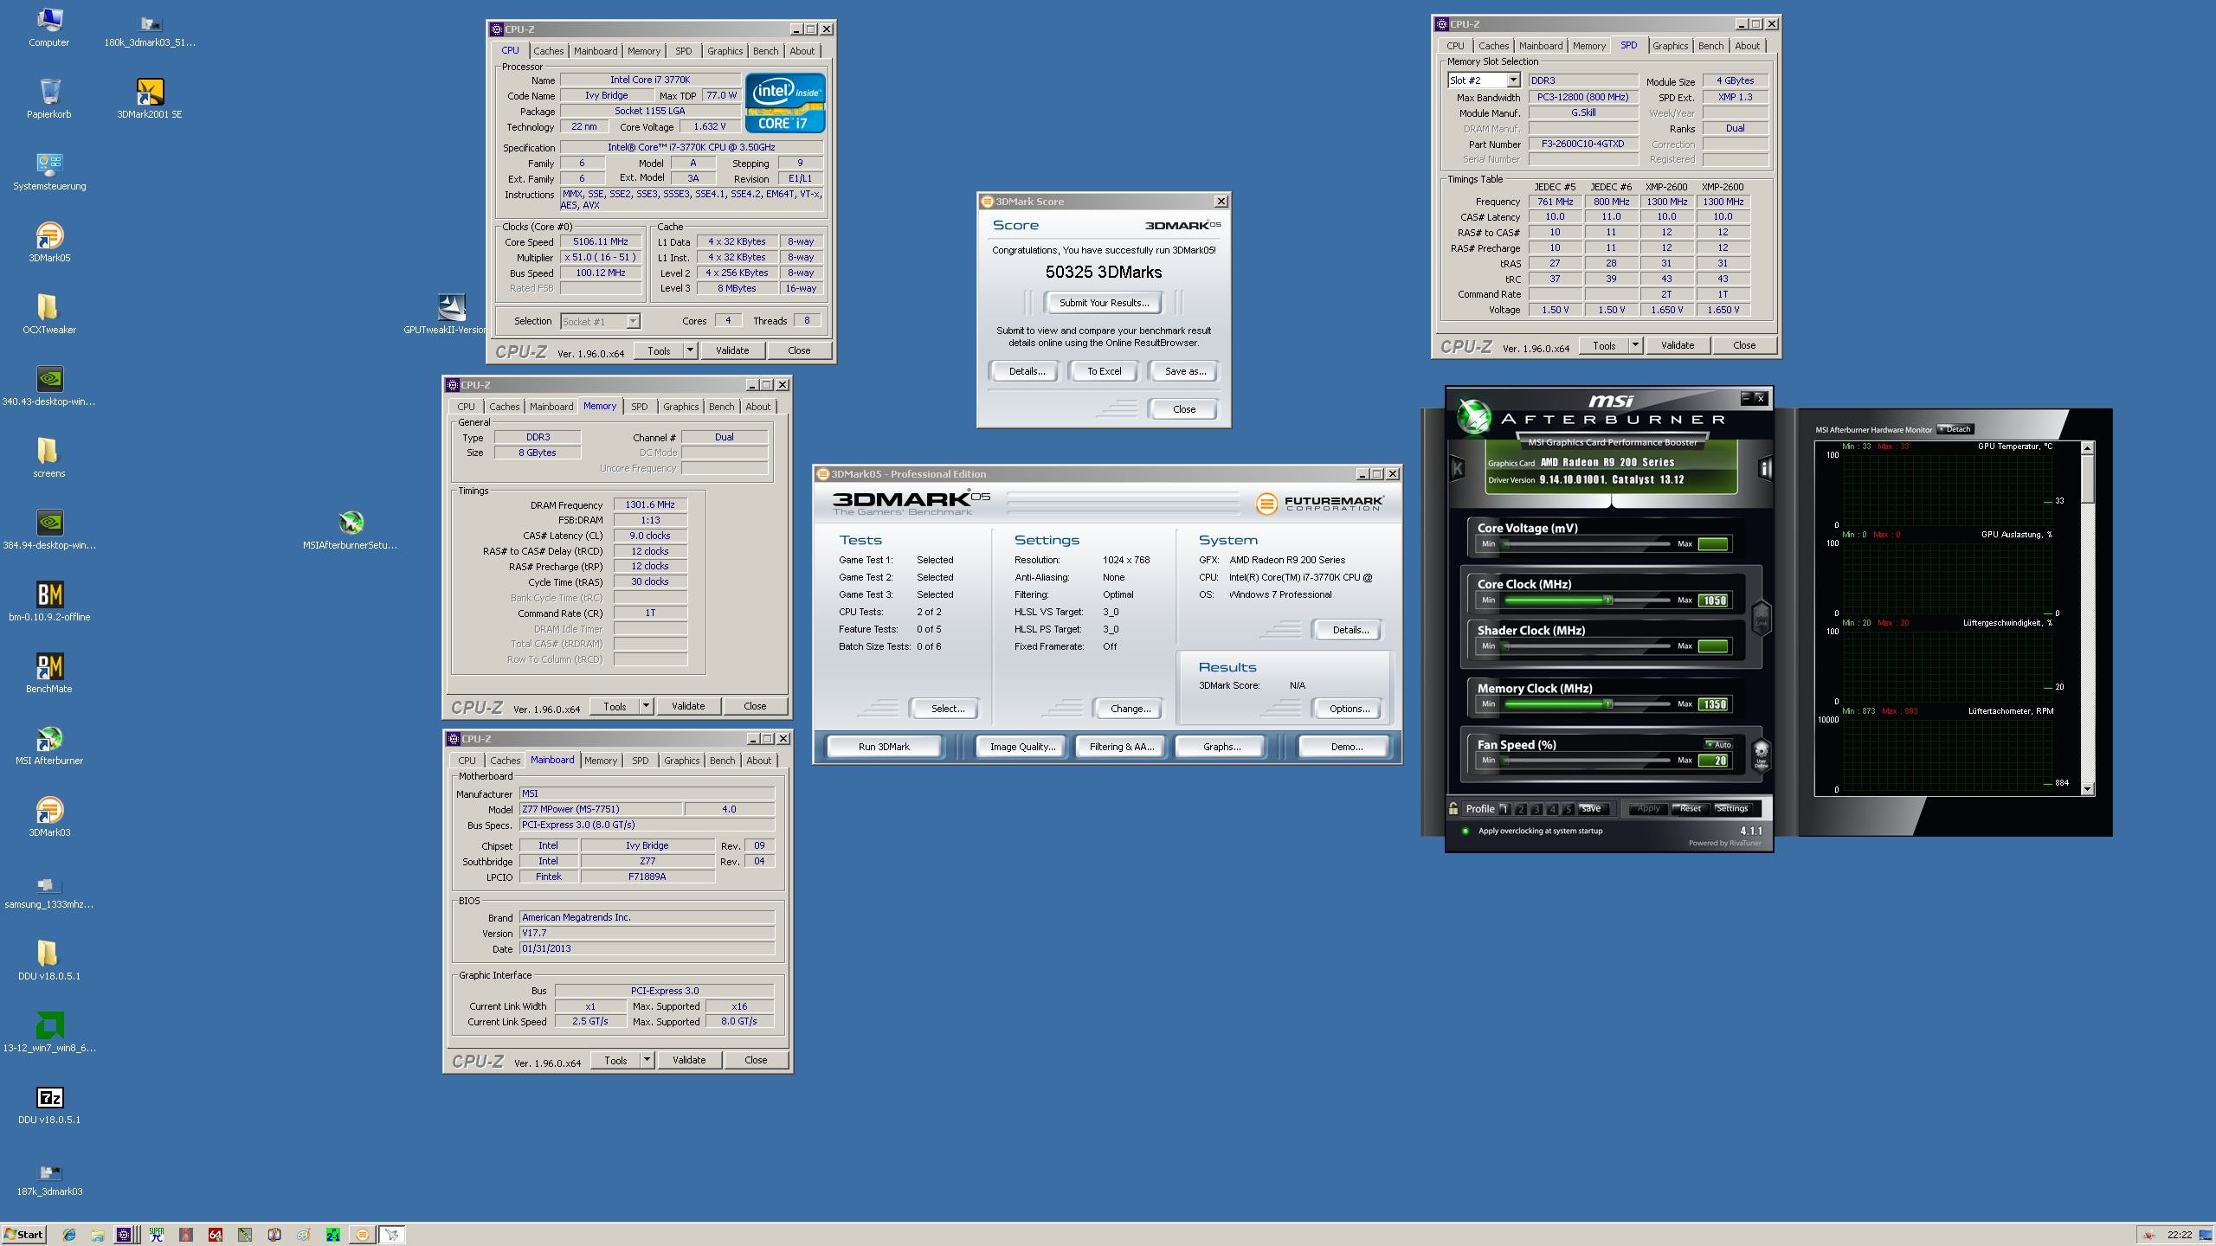
Task: Open Afterburner fan User Define gear icon
Action: pos(1761,755)
